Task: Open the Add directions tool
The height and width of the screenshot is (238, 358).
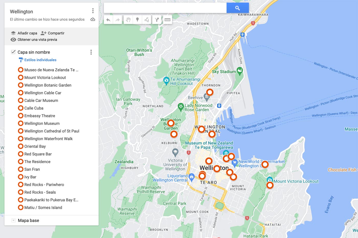Action: (x=157, y=20)
